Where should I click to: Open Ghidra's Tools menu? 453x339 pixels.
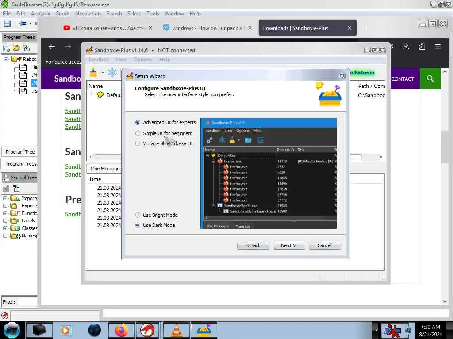[153, 14]
